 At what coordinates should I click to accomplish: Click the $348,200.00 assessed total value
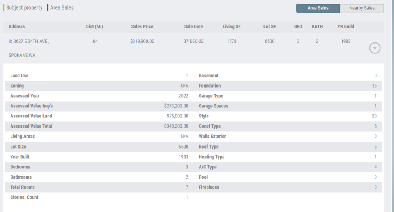click(x=176, y=126)
